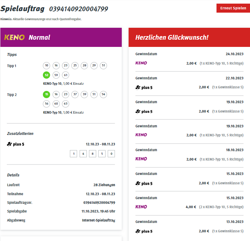Click the KENO logo in the 19.10.2023 win row
Image resolution: width=250 pixels, height=241 pixels.
pos(141,135)
